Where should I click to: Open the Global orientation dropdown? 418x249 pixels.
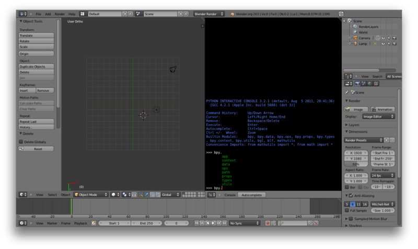point(171,195)
